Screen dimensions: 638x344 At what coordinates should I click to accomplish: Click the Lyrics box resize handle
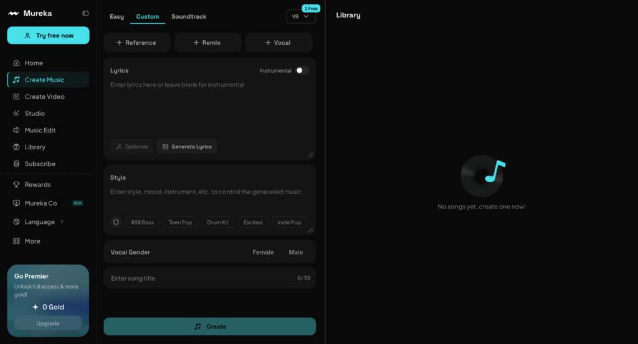pyautogui.click(x=310, y=155)
